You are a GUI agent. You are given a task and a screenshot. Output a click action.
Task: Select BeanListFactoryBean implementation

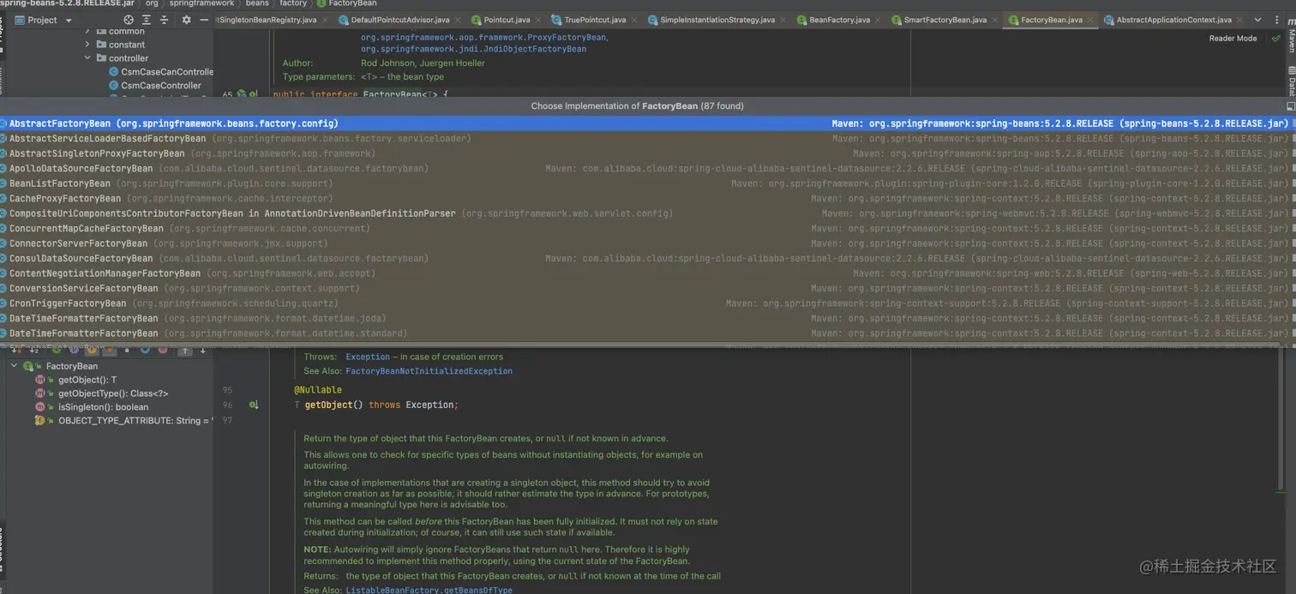648,183
